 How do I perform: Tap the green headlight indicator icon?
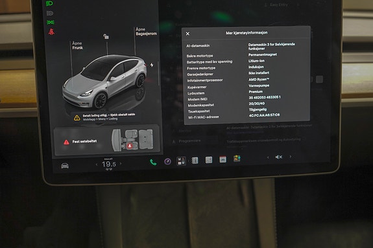click(49, 4)
